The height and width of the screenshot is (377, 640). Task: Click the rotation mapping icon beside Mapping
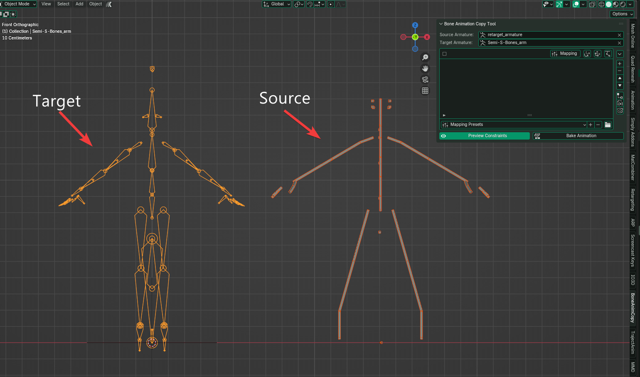pyautogui.click(x=587, y=54)
